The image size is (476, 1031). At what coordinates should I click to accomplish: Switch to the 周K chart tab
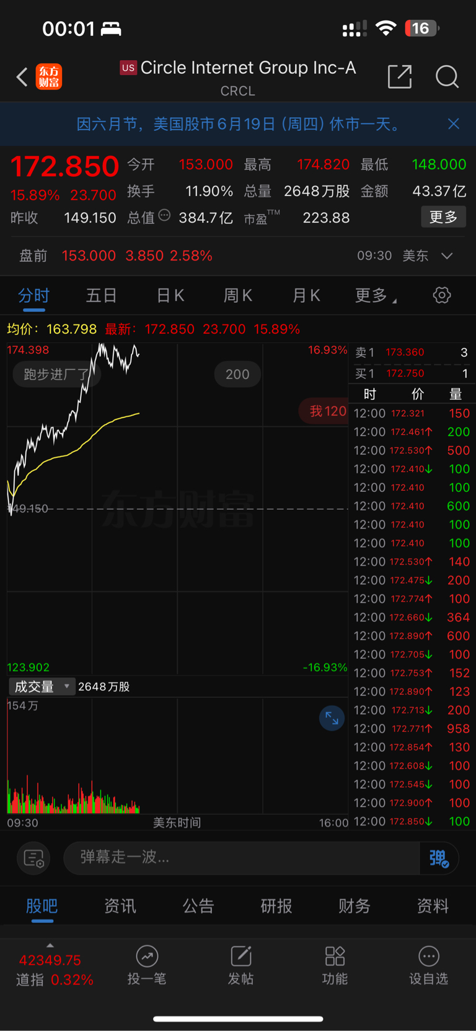[238, 295]
